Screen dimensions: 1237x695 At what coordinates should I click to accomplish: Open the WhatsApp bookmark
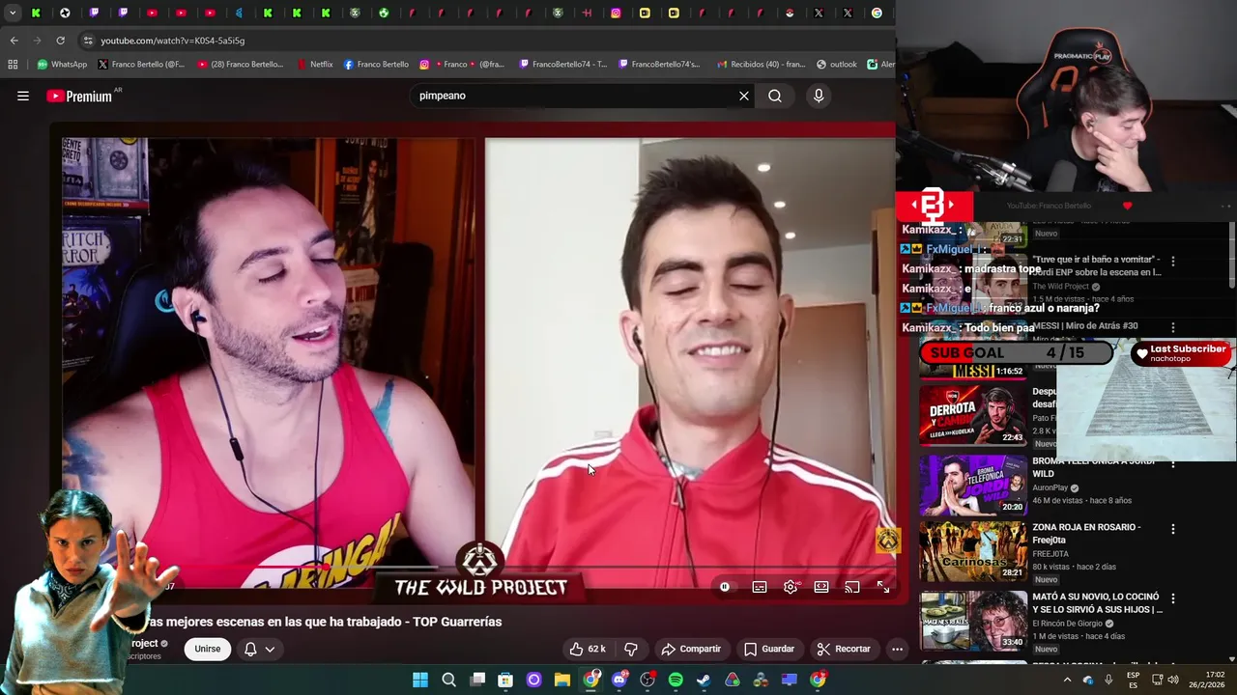pos(62,65)
